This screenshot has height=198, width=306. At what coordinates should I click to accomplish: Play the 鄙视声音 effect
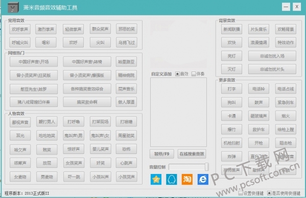20,122
